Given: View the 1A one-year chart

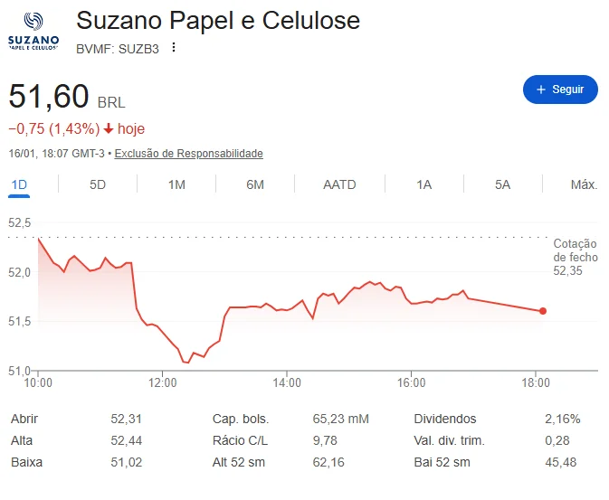Looking at the screenshot, I should point(423,184).
